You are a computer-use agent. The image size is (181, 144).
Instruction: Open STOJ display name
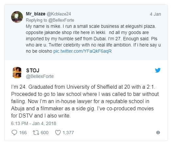(33, 70)
